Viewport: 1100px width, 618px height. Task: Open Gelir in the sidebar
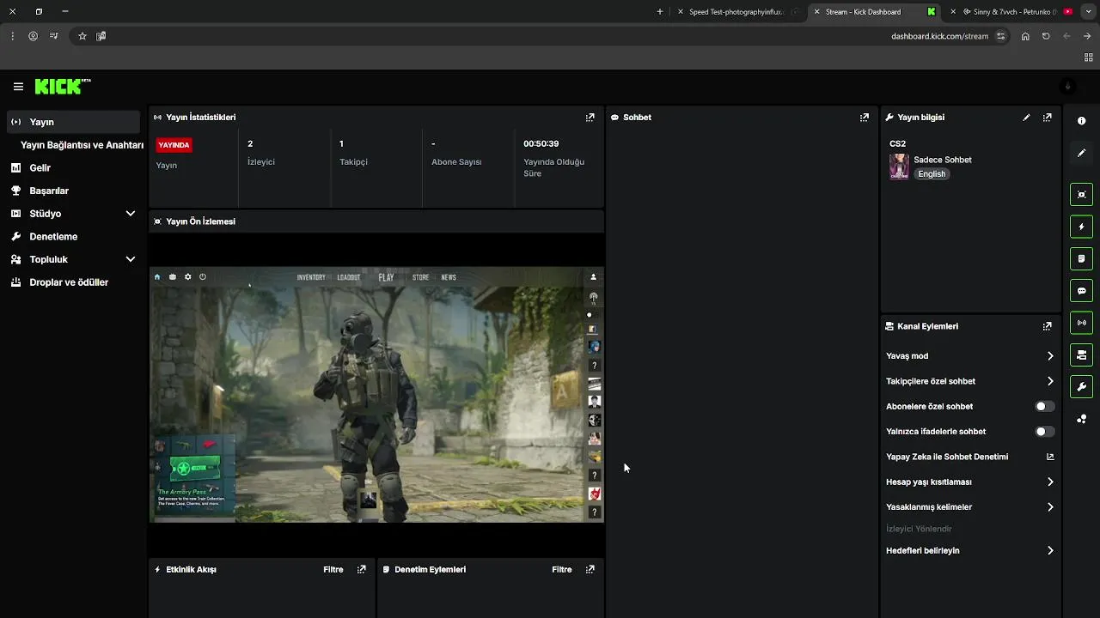pyautogui.click(x=73, y=168)
